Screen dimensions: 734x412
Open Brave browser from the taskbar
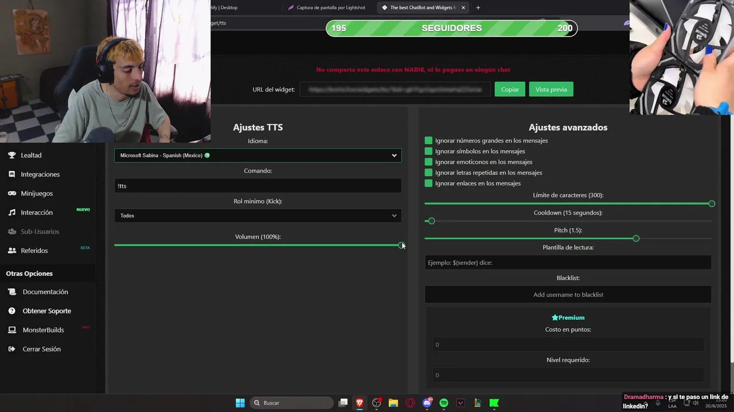360,403
